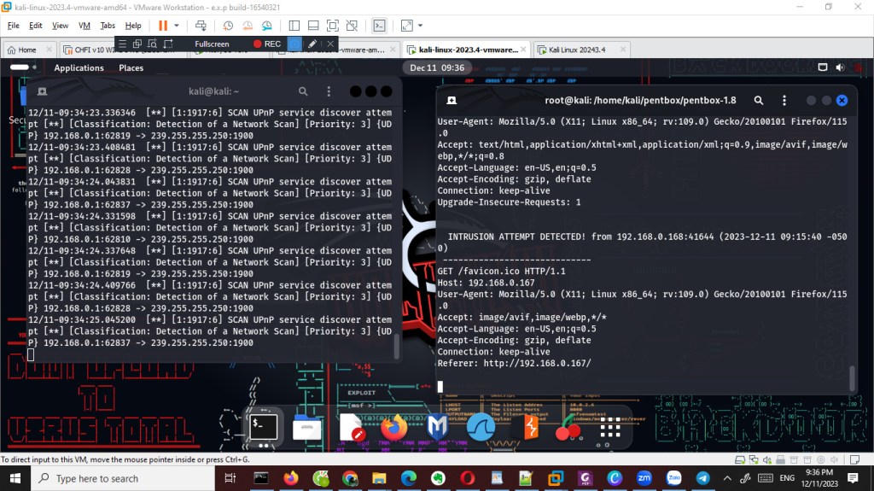The image size is (874, 491).
Task: Click scrollbar of the root@kali pentbox terminal
Action: (x=852, y=377)
